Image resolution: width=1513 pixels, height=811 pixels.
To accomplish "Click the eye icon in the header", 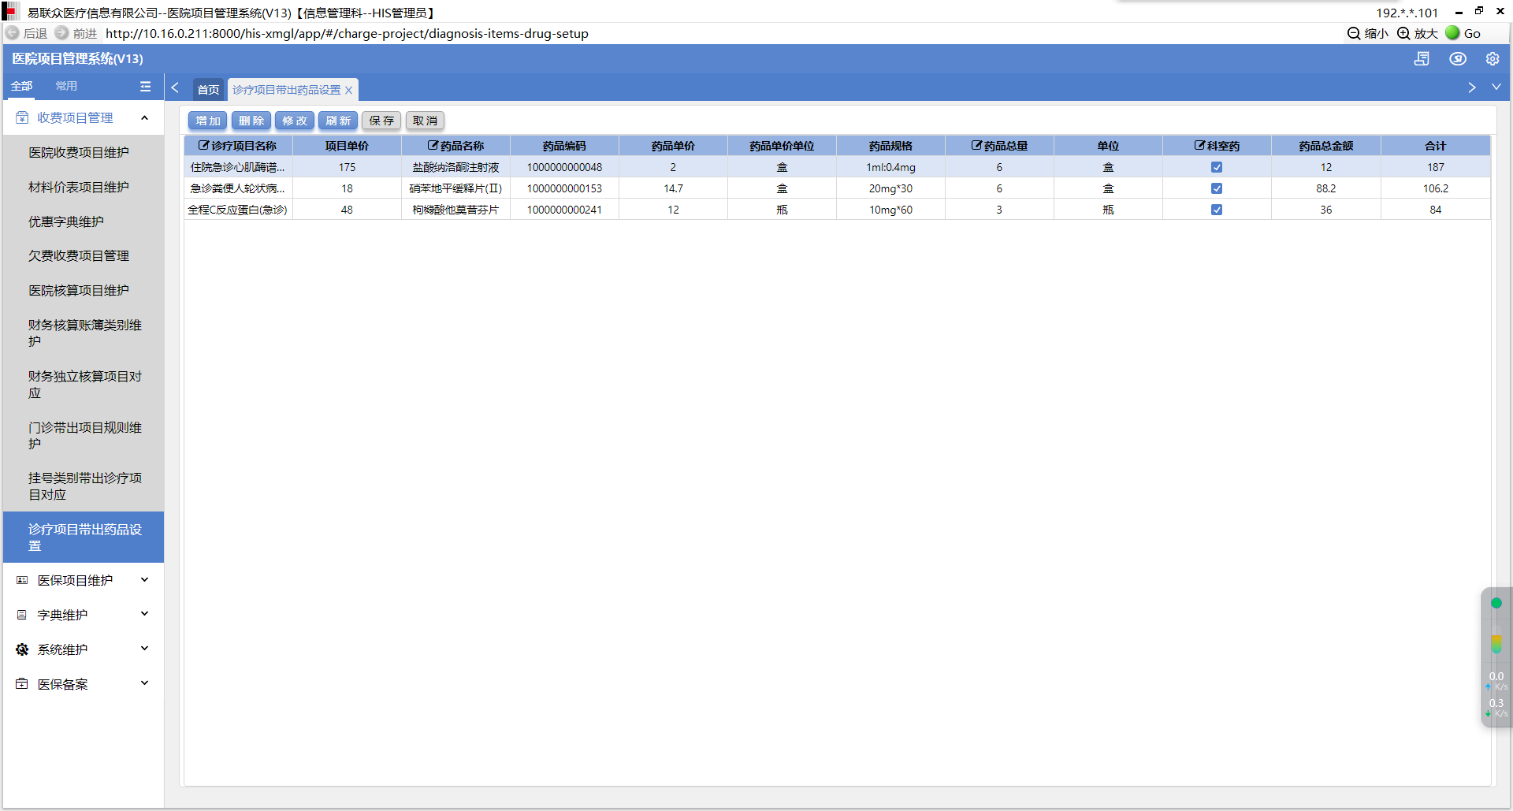I will (1458, 59).
